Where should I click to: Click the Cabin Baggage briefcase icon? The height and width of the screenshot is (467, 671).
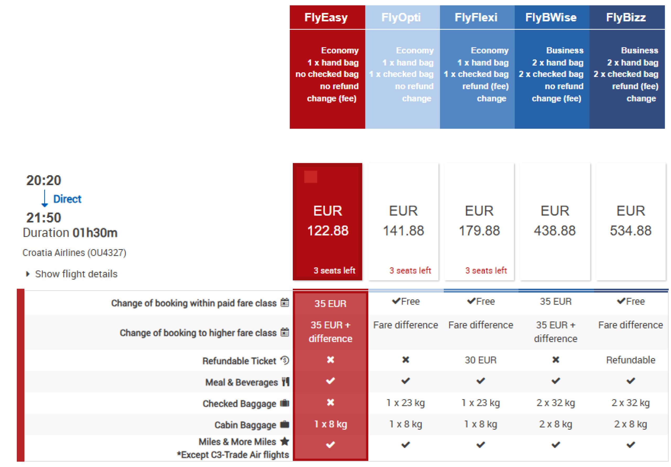285,424
